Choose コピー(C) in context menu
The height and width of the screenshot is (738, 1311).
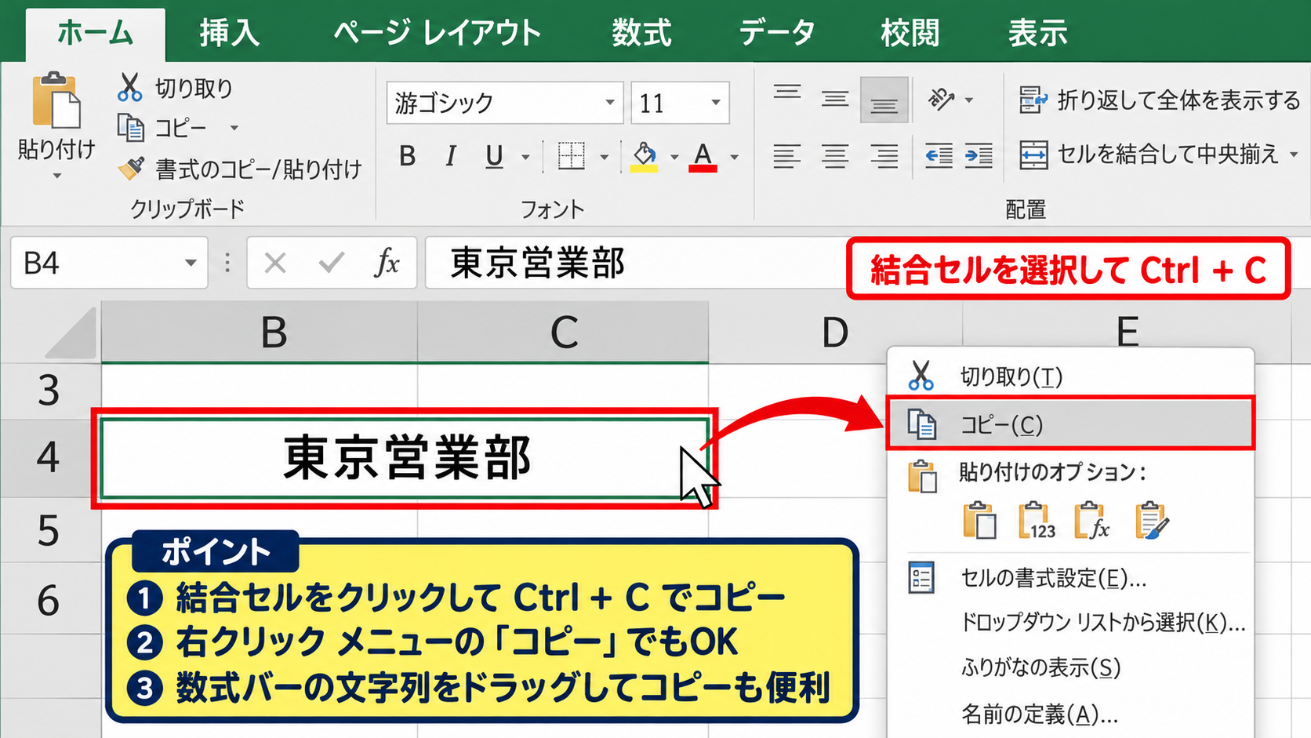pos(1070,424)
